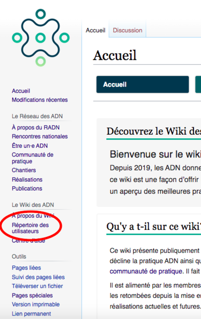Open the Centre d'aide link
Image resolution: width=201 pixels, height=319 pixels.
pyautogui.click(x=29, y=241)
